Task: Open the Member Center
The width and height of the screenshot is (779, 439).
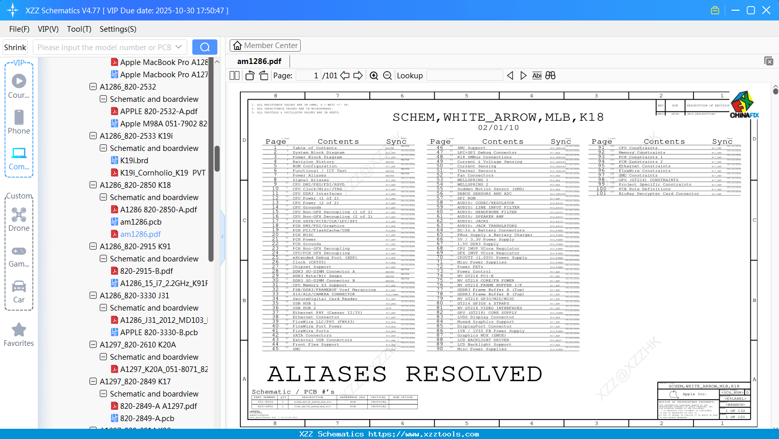Action: click(x=265, y=46)
